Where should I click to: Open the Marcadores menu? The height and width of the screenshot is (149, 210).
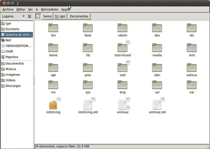(49, 9)
